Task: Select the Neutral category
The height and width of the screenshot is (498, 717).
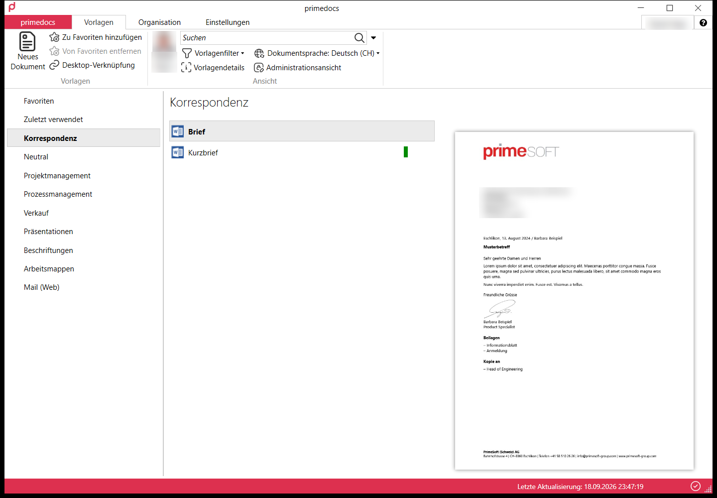Action: tap(84, 157)
